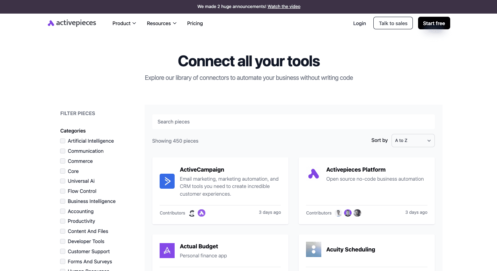Click the Login menu item

[x=359, y=23]
